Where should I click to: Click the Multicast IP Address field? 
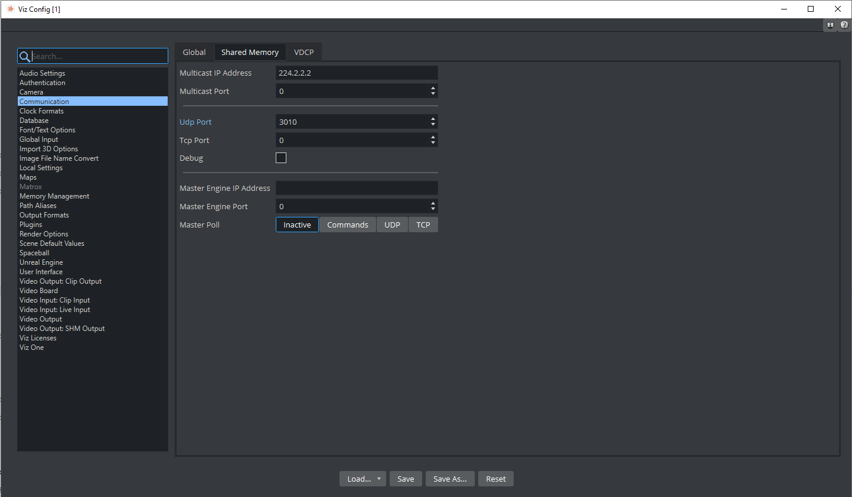tap(356, 73)
